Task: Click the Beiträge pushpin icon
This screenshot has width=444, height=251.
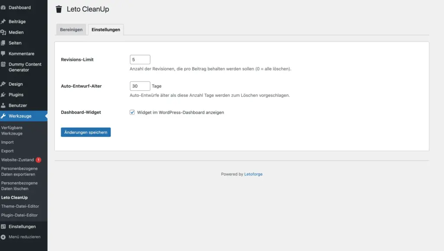Action: (x=3, y=22)
